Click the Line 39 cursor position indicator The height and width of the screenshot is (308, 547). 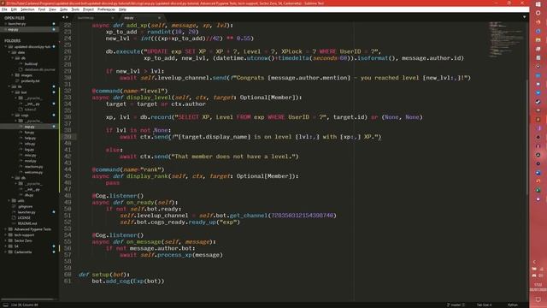[x=25, y=305]
